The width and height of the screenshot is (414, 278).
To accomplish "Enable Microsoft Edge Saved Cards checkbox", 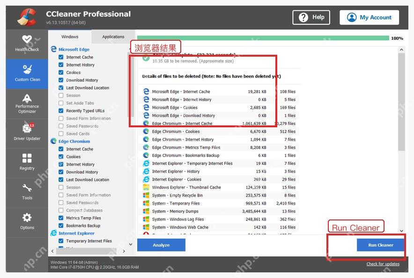I will (x=61, y=133).
